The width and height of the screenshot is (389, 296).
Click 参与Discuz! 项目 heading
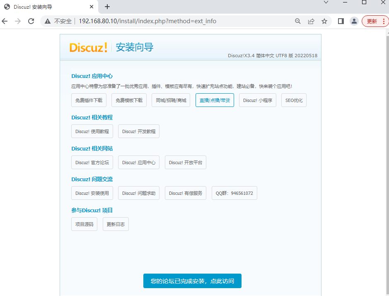92,210
